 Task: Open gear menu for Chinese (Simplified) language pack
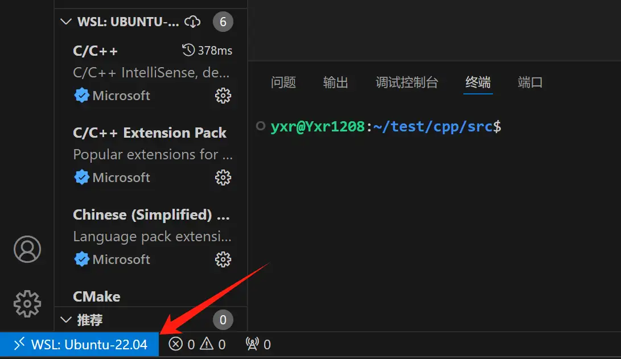click(223, 259)
